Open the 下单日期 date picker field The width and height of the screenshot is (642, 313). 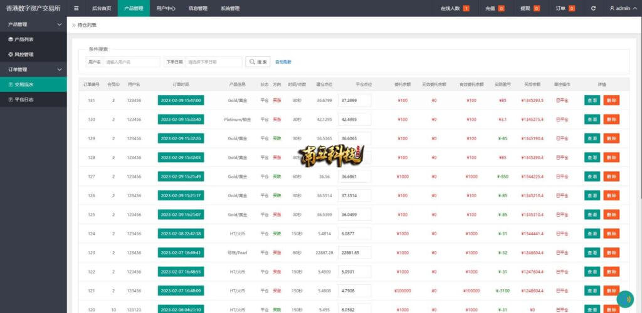pyautogui.click(x=214, y=62)
